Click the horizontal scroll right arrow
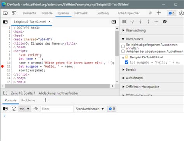The image size is (184, 141). point(113,86)
